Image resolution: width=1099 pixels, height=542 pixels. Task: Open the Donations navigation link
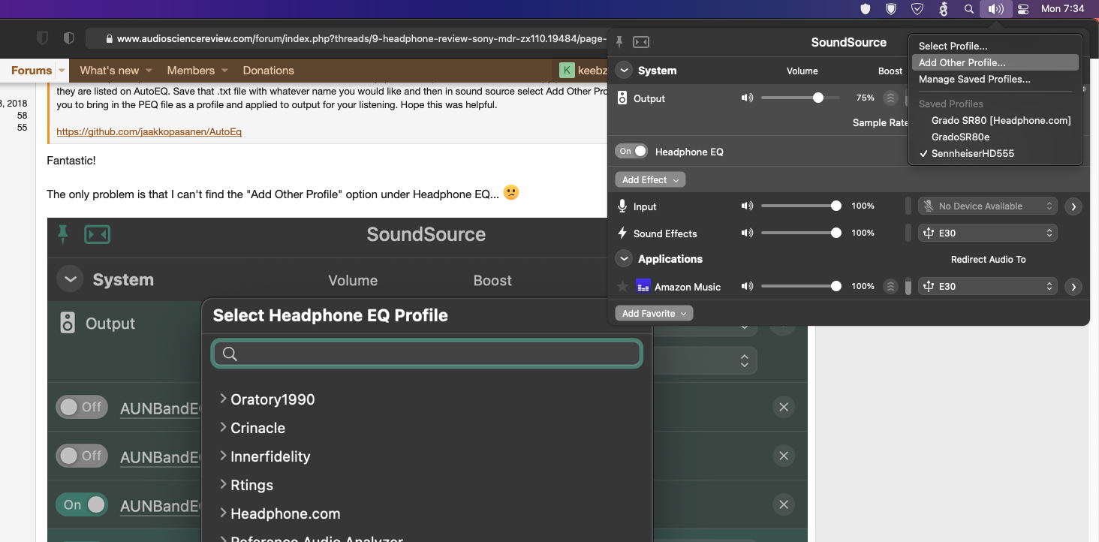(x=268, y=71)
